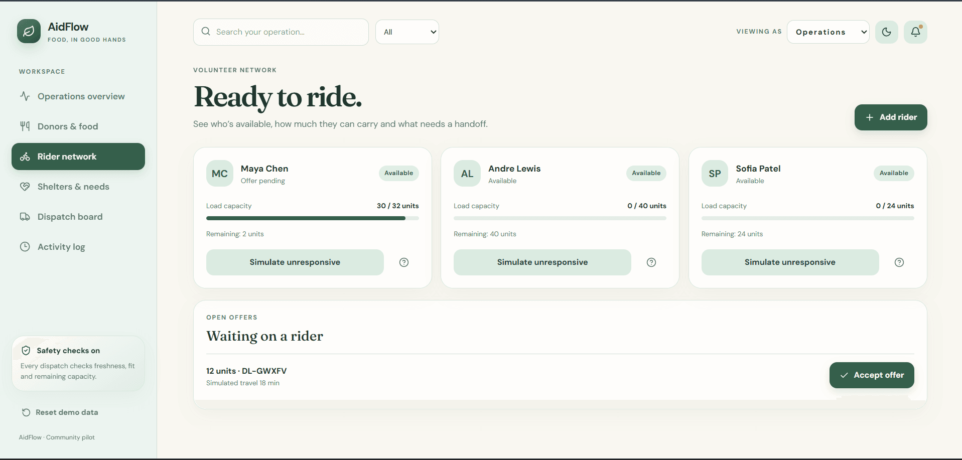Click the 'Waiting on a rider' heading
Screen dimensions: 962x460
click(265, 336)
